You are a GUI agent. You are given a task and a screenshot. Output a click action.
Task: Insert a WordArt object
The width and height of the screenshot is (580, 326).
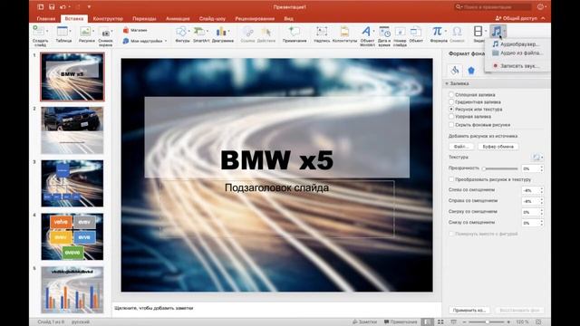(x=366, y=32)
